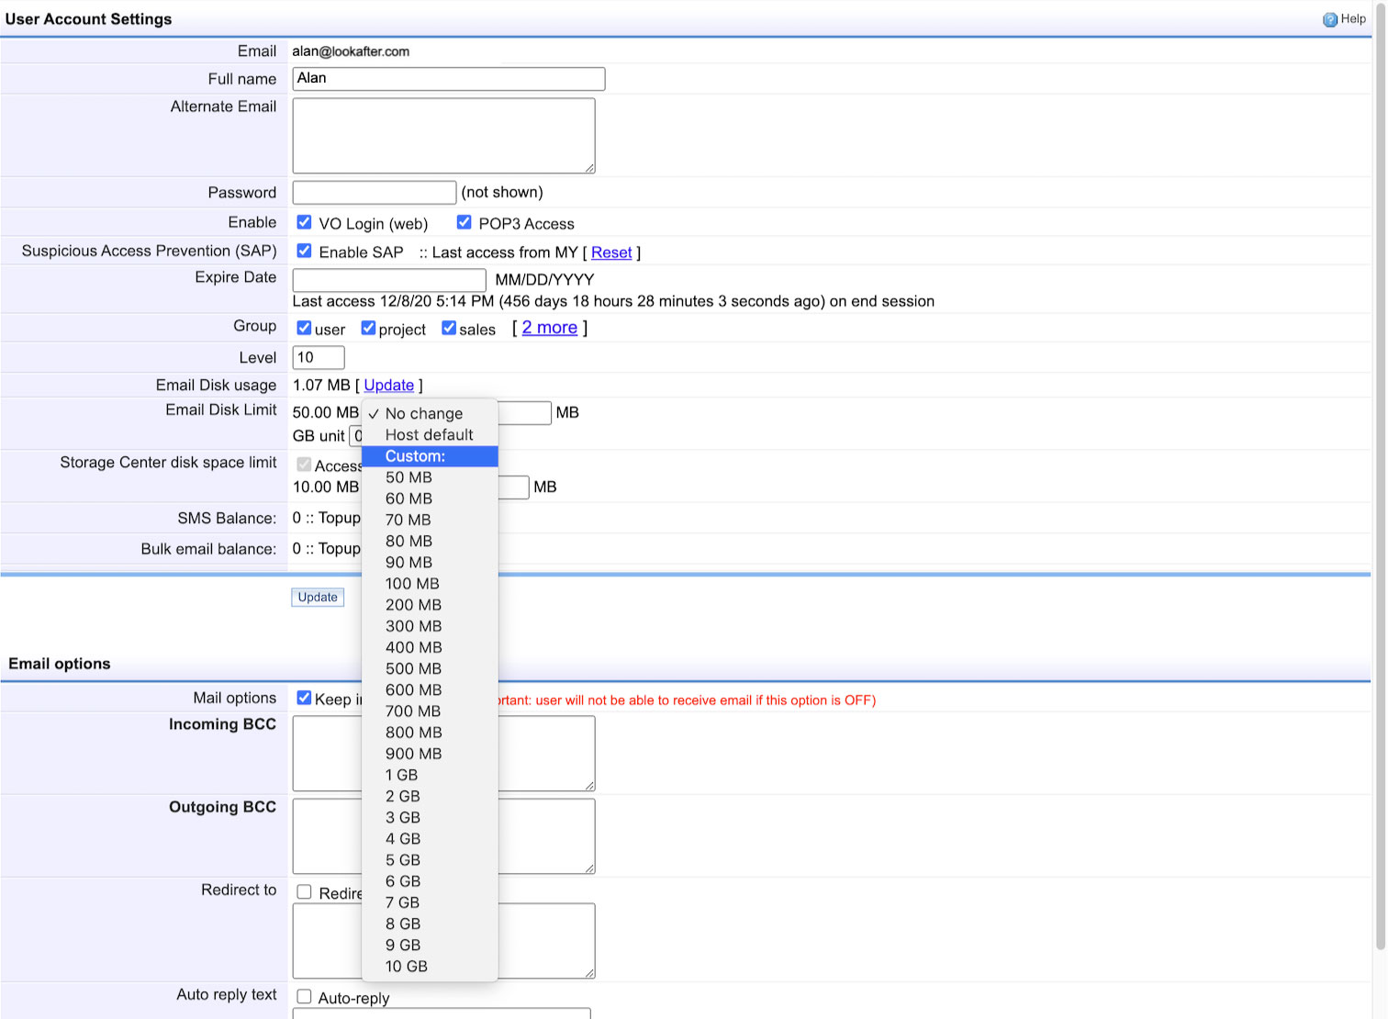Focus the Password input field

pos(374,192)
